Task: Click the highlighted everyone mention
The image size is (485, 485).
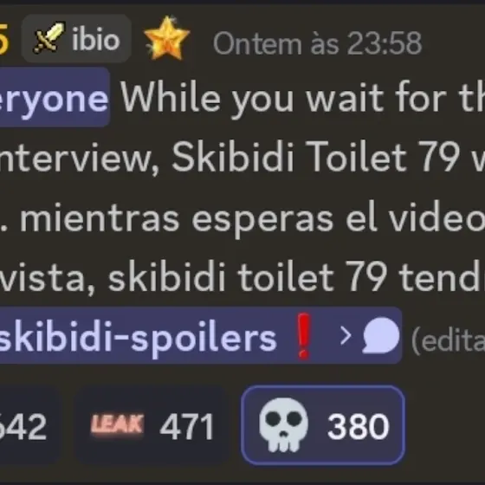Action: click(55, 97)
